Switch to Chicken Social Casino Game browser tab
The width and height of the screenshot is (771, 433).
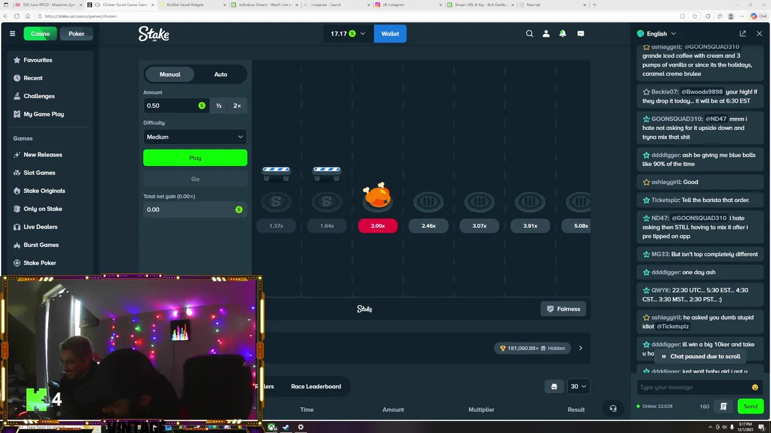coord(123,5)
